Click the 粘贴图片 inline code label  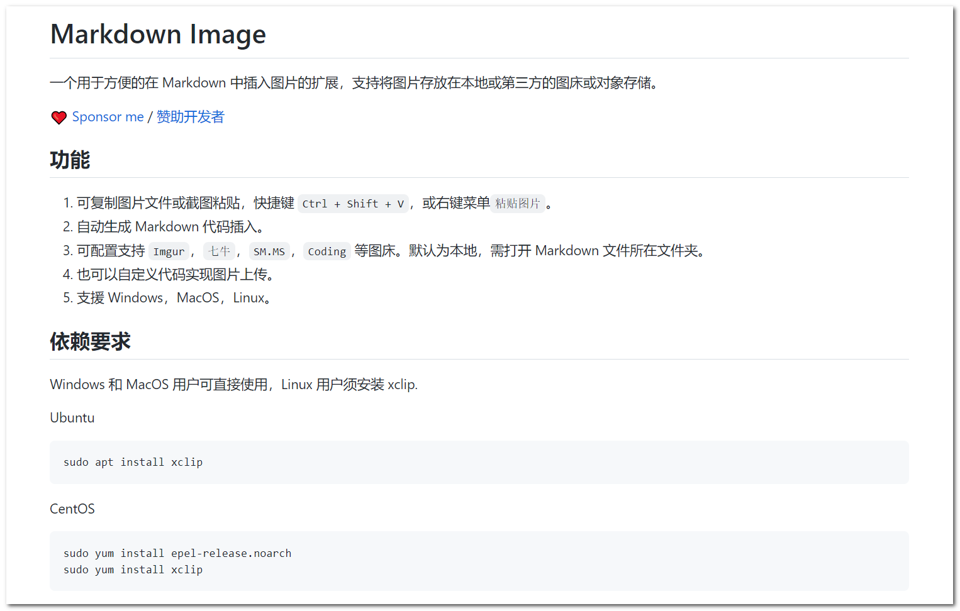coord(517,204)
